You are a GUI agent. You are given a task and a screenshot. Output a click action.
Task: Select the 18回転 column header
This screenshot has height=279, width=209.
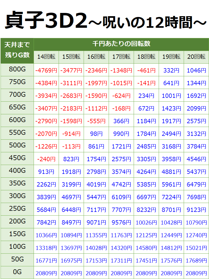pos(146,57)
